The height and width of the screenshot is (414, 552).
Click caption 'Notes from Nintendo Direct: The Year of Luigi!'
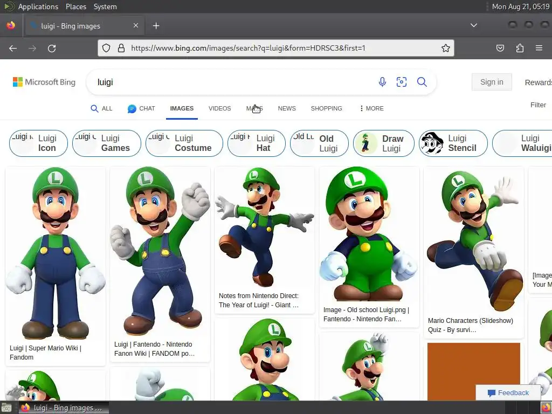pos(259,300)
